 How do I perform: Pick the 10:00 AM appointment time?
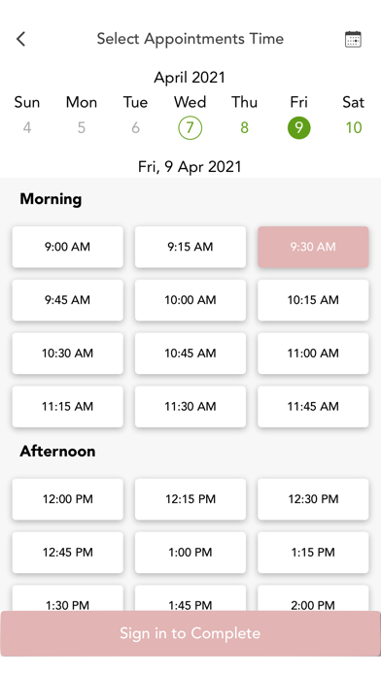pos(190,300)
